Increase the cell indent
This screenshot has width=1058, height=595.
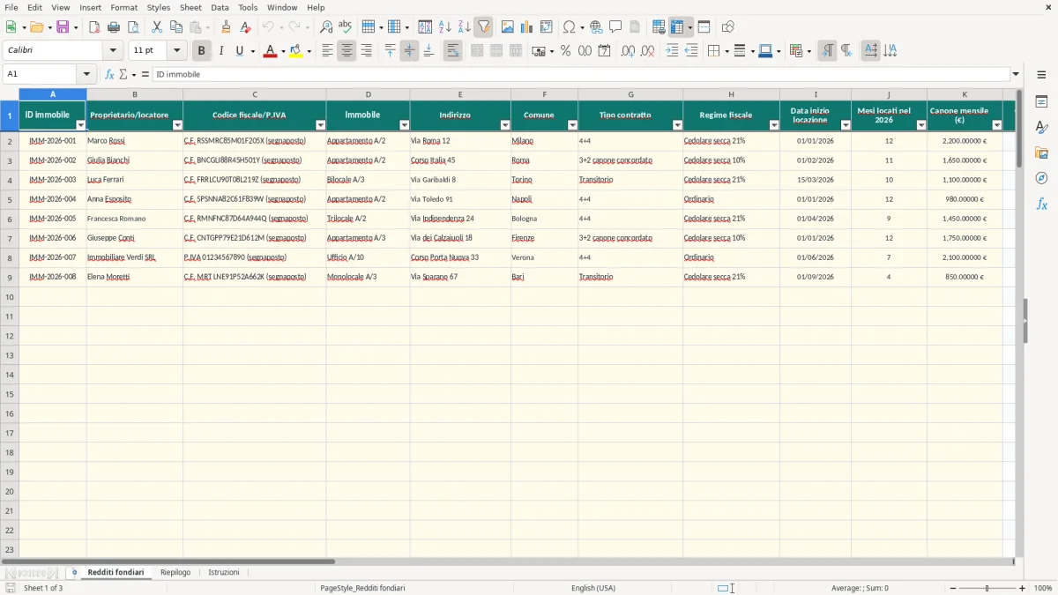click(x=672, y=51)
